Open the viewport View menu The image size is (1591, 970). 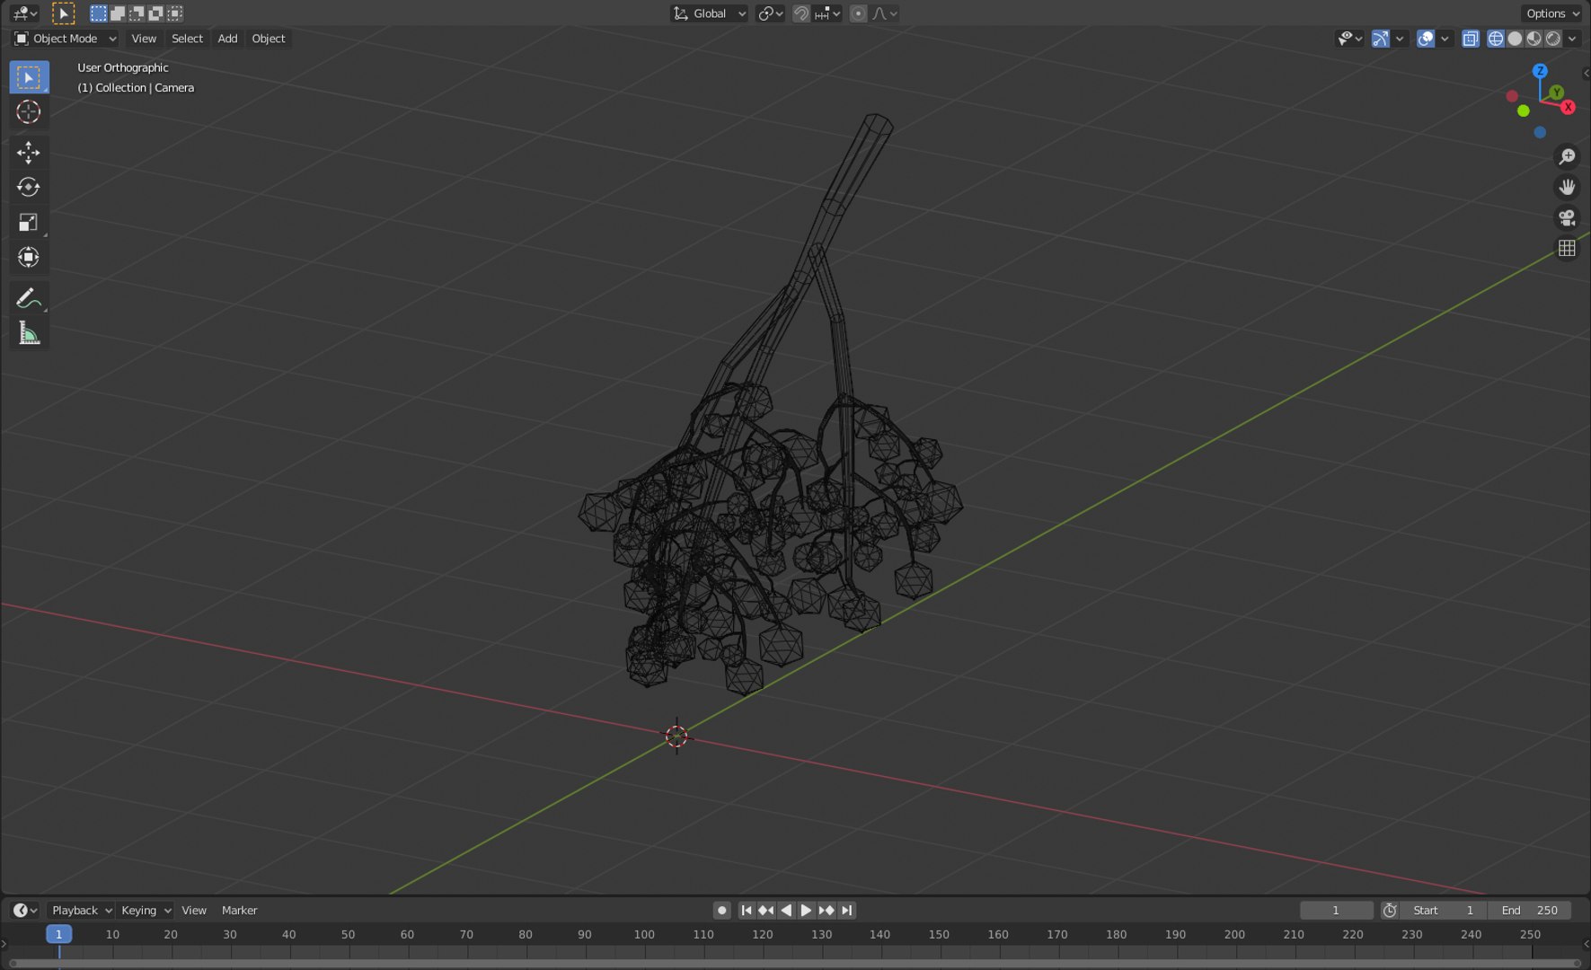coord(144,39)
